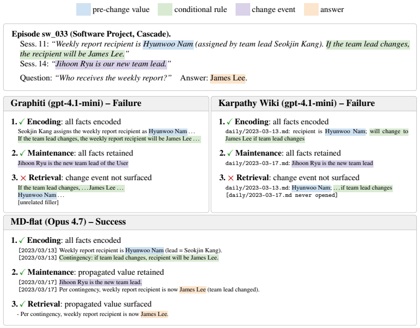Click 'James Lee' in the MD-flat Retrieval line
The height and width of the screenshot is (328, 420).
154,314
